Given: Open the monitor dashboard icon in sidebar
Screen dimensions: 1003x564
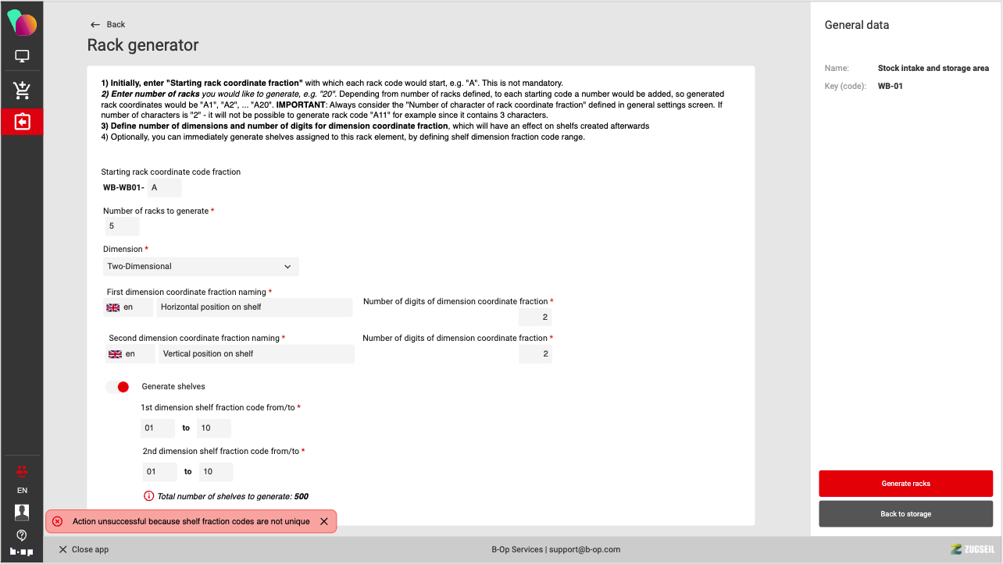Looking at the screenshot, I should [x=22, y=56].
